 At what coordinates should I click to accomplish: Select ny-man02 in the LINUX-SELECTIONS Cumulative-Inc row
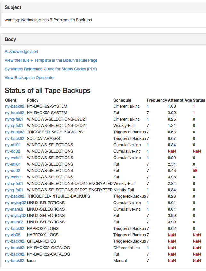pos(14,209)
